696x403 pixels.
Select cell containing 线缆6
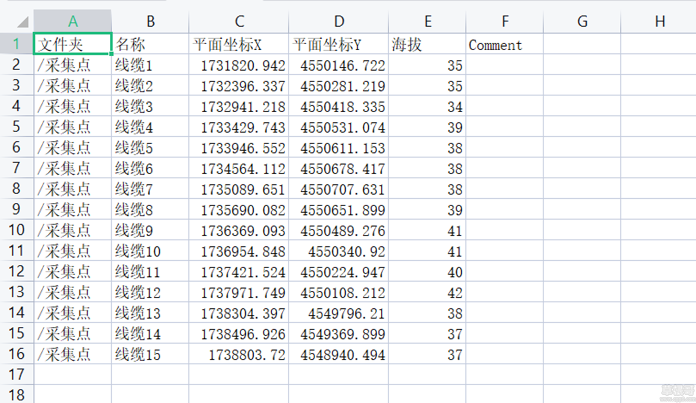tap(150, 168)
